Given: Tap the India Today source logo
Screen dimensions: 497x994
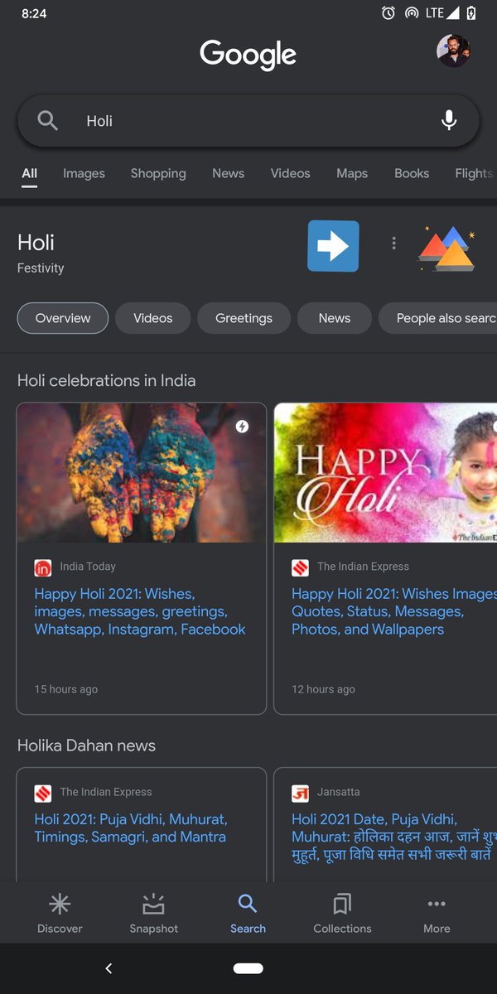Looking at the screenshot, I should coord(43,567).
